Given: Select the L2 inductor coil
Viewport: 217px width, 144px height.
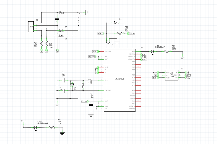Looking at the screenshot, I should point(78,23).
